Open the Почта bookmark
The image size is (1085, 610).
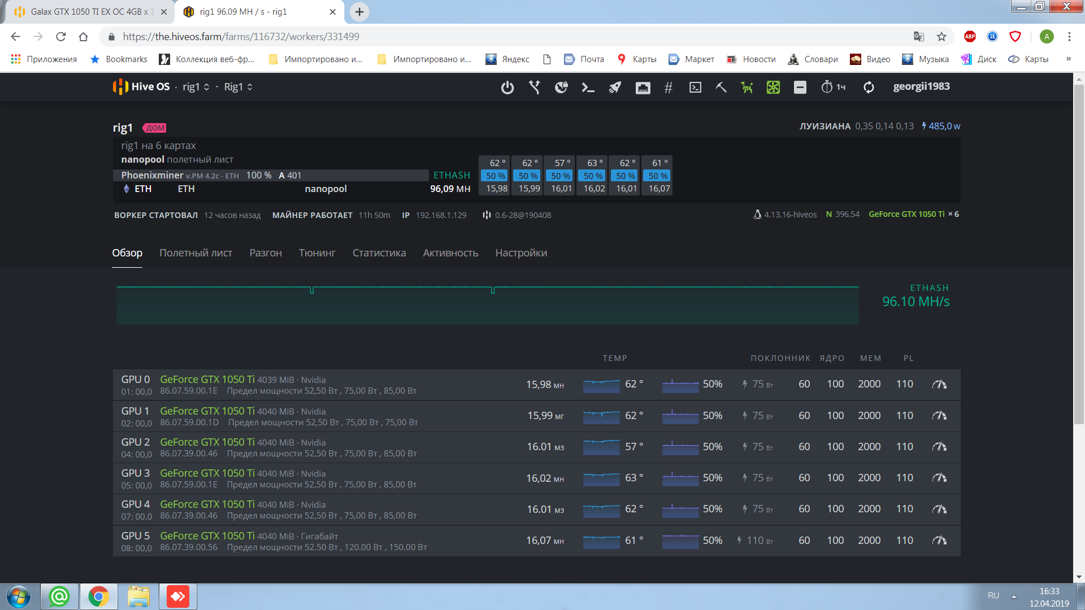point(584,59)
